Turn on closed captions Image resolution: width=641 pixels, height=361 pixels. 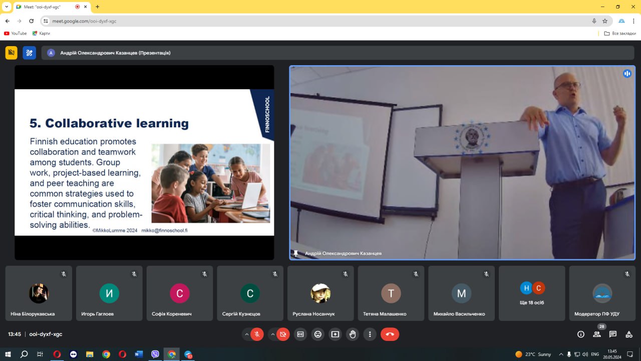click(x=300, y=334)
